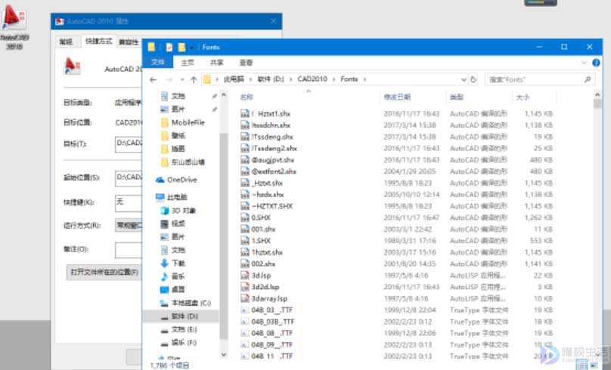Viewport: 611px width, 370px height.
Task: Open 视频 folder in navigation pane
Action: [178, 224]
